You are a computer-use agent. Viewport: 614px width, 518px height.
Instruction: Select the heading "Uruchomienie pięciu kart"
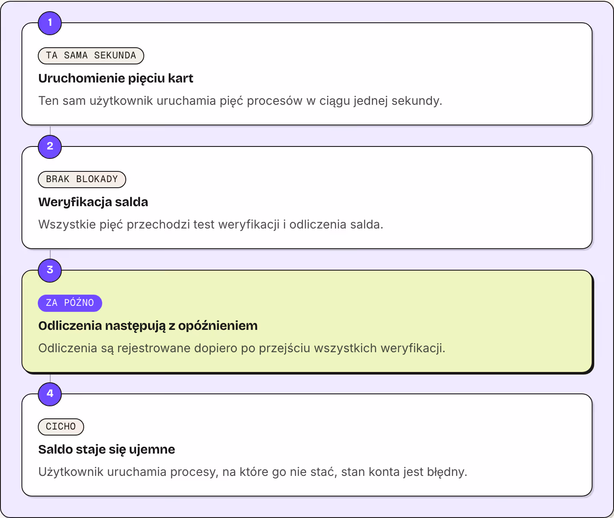click(x=116, y=78)
